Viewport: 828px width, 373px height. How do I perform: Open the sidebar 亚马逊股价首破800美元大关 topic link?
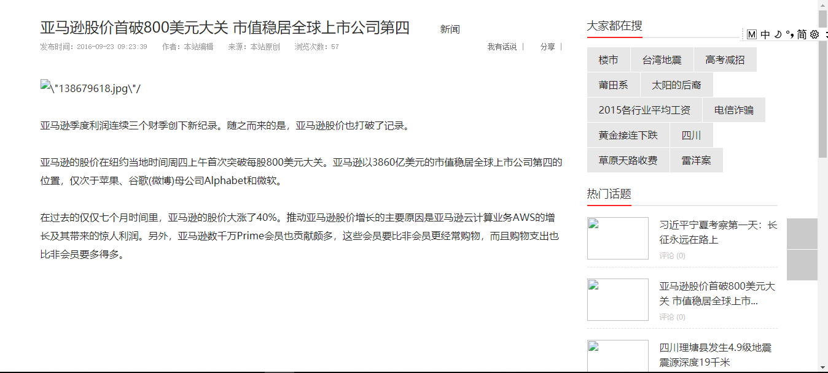pyautogui.click(x=717, y=293)
